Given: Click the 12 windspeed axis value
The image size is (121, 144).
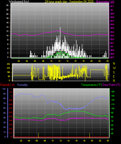Looking at the screenshot, I should click(x=7, y=31).
